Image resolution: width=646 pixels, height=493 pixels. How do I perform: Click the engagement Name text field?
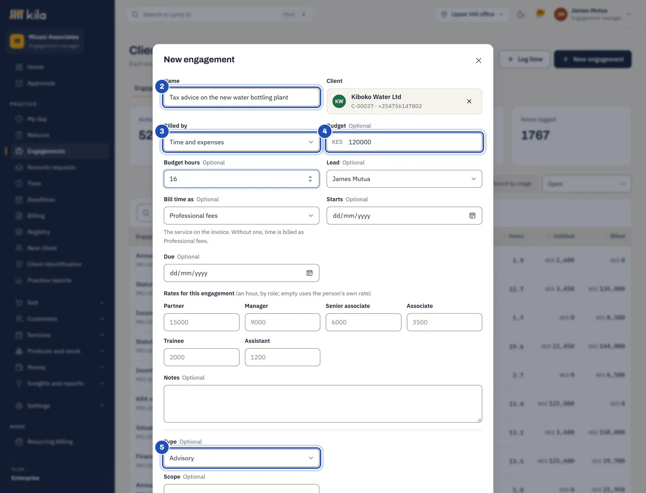coord(241,97)
